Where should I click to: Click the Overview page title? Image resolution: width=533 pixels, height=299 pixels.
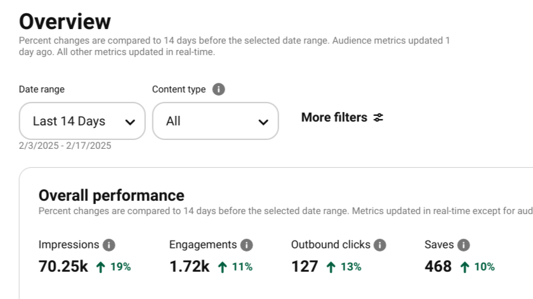point(65,22)
